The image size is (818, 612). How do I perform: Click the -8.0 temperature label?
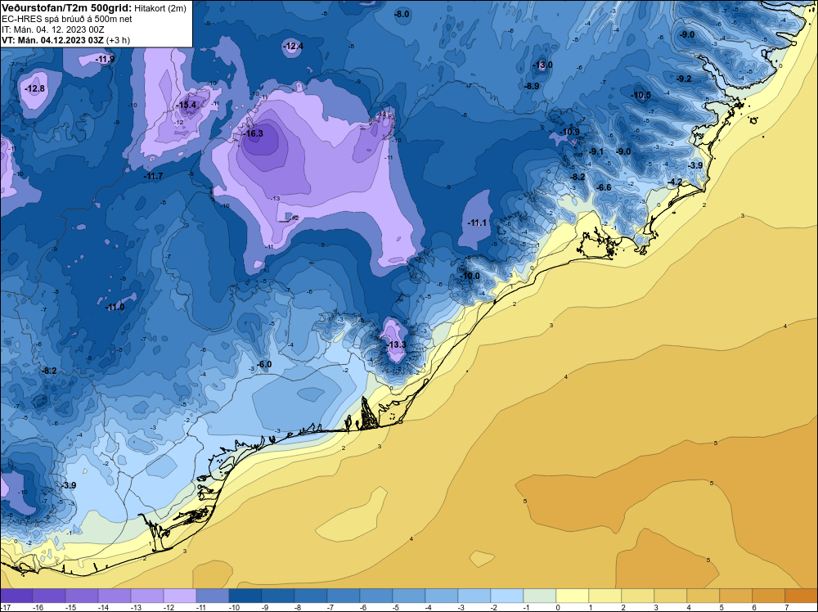tap(402, 15)
